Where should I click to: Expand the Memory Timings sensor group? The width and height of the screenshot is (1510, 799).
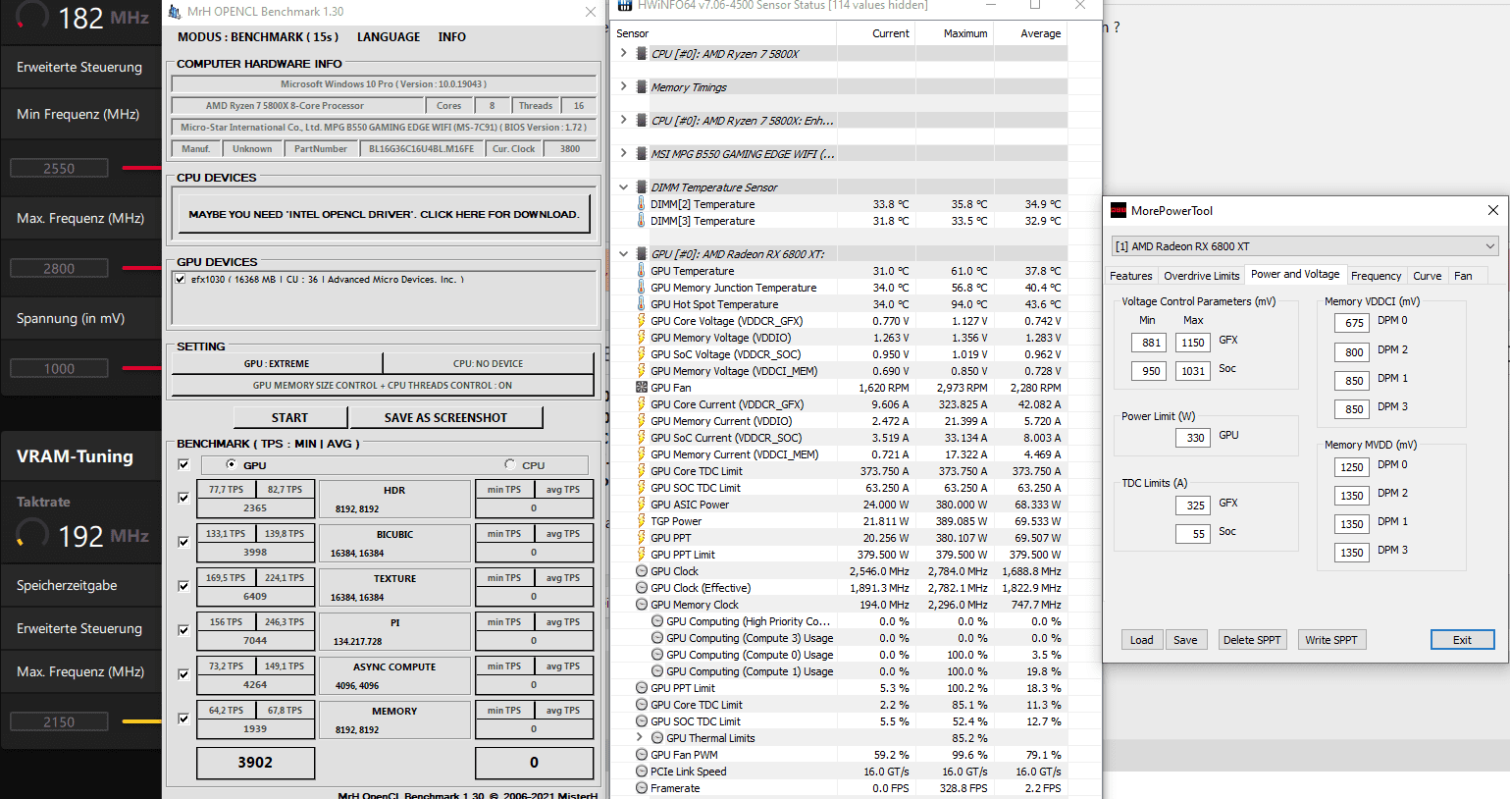coord(623,86)
